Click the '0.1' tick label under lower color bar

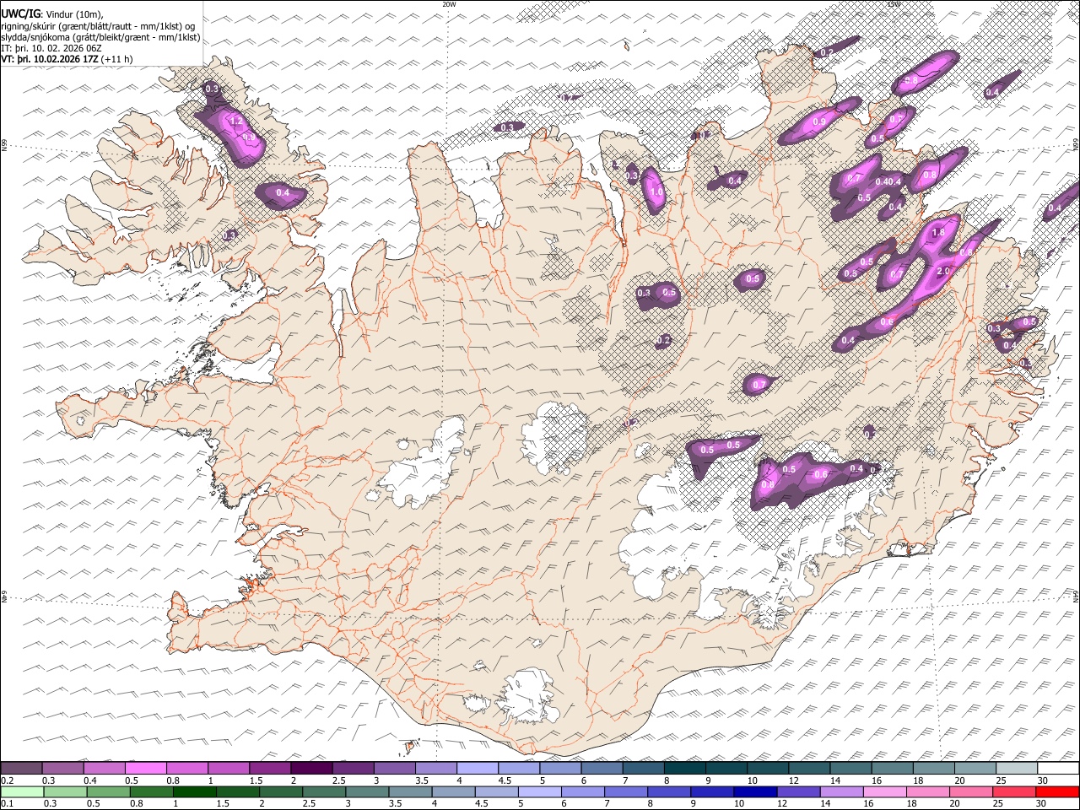click(x=7, y=803)
